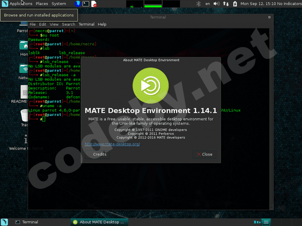Open the Home folder desktop icon
This screenshot has height=226, width=302.
tap(24, 46)
